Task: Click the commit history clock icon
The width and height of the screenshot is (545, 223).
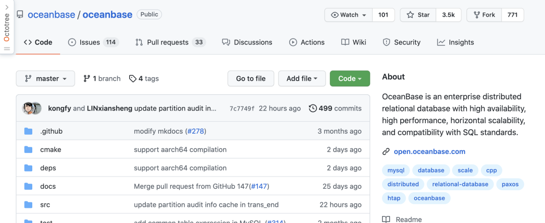Action: [313, 108]
